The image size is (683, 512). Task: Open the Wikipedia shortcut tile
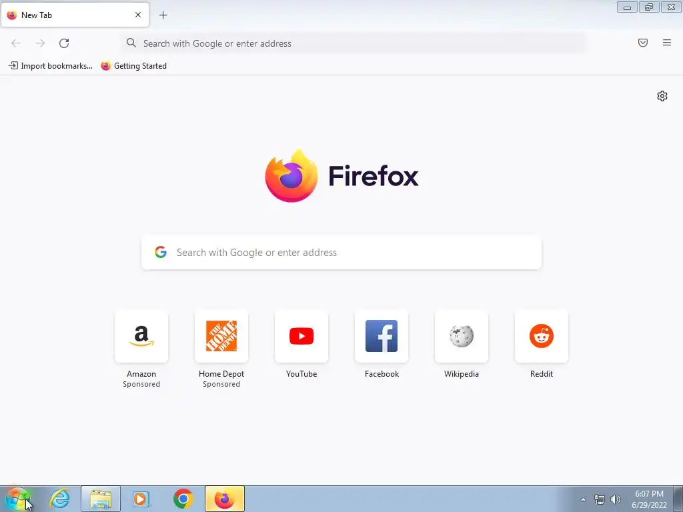tap(462, 336)
